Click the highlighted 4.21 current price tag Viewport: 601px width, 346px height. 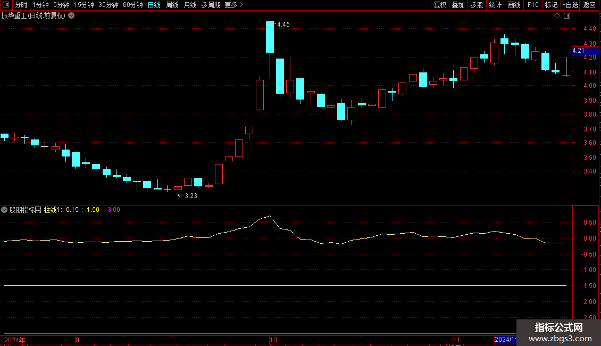586,51
